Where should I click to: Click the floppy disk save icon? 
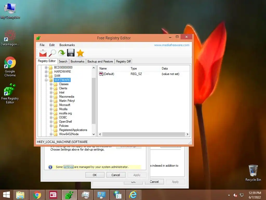click(71, 53)
